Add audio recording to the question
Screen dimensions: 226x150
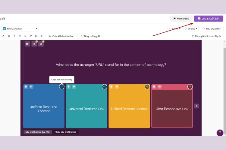(34, 44)
